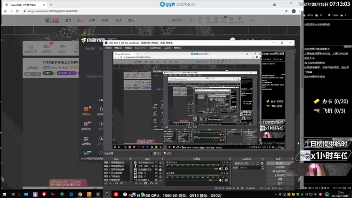Pop out the scenes dock panel
Viewport: 352px width, 198px height.
point(130,159)
